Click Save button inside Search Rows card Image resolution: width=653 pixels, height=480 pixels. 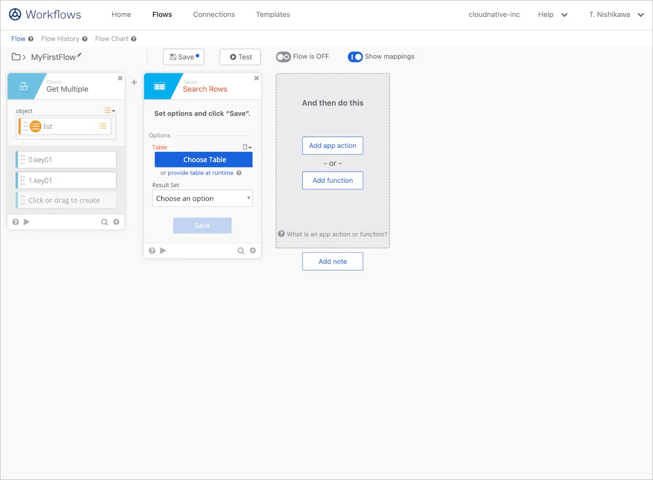[x=202, y=225]
